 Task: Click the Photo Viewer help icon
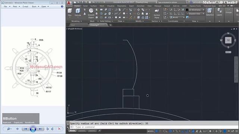tap(62, 6)
